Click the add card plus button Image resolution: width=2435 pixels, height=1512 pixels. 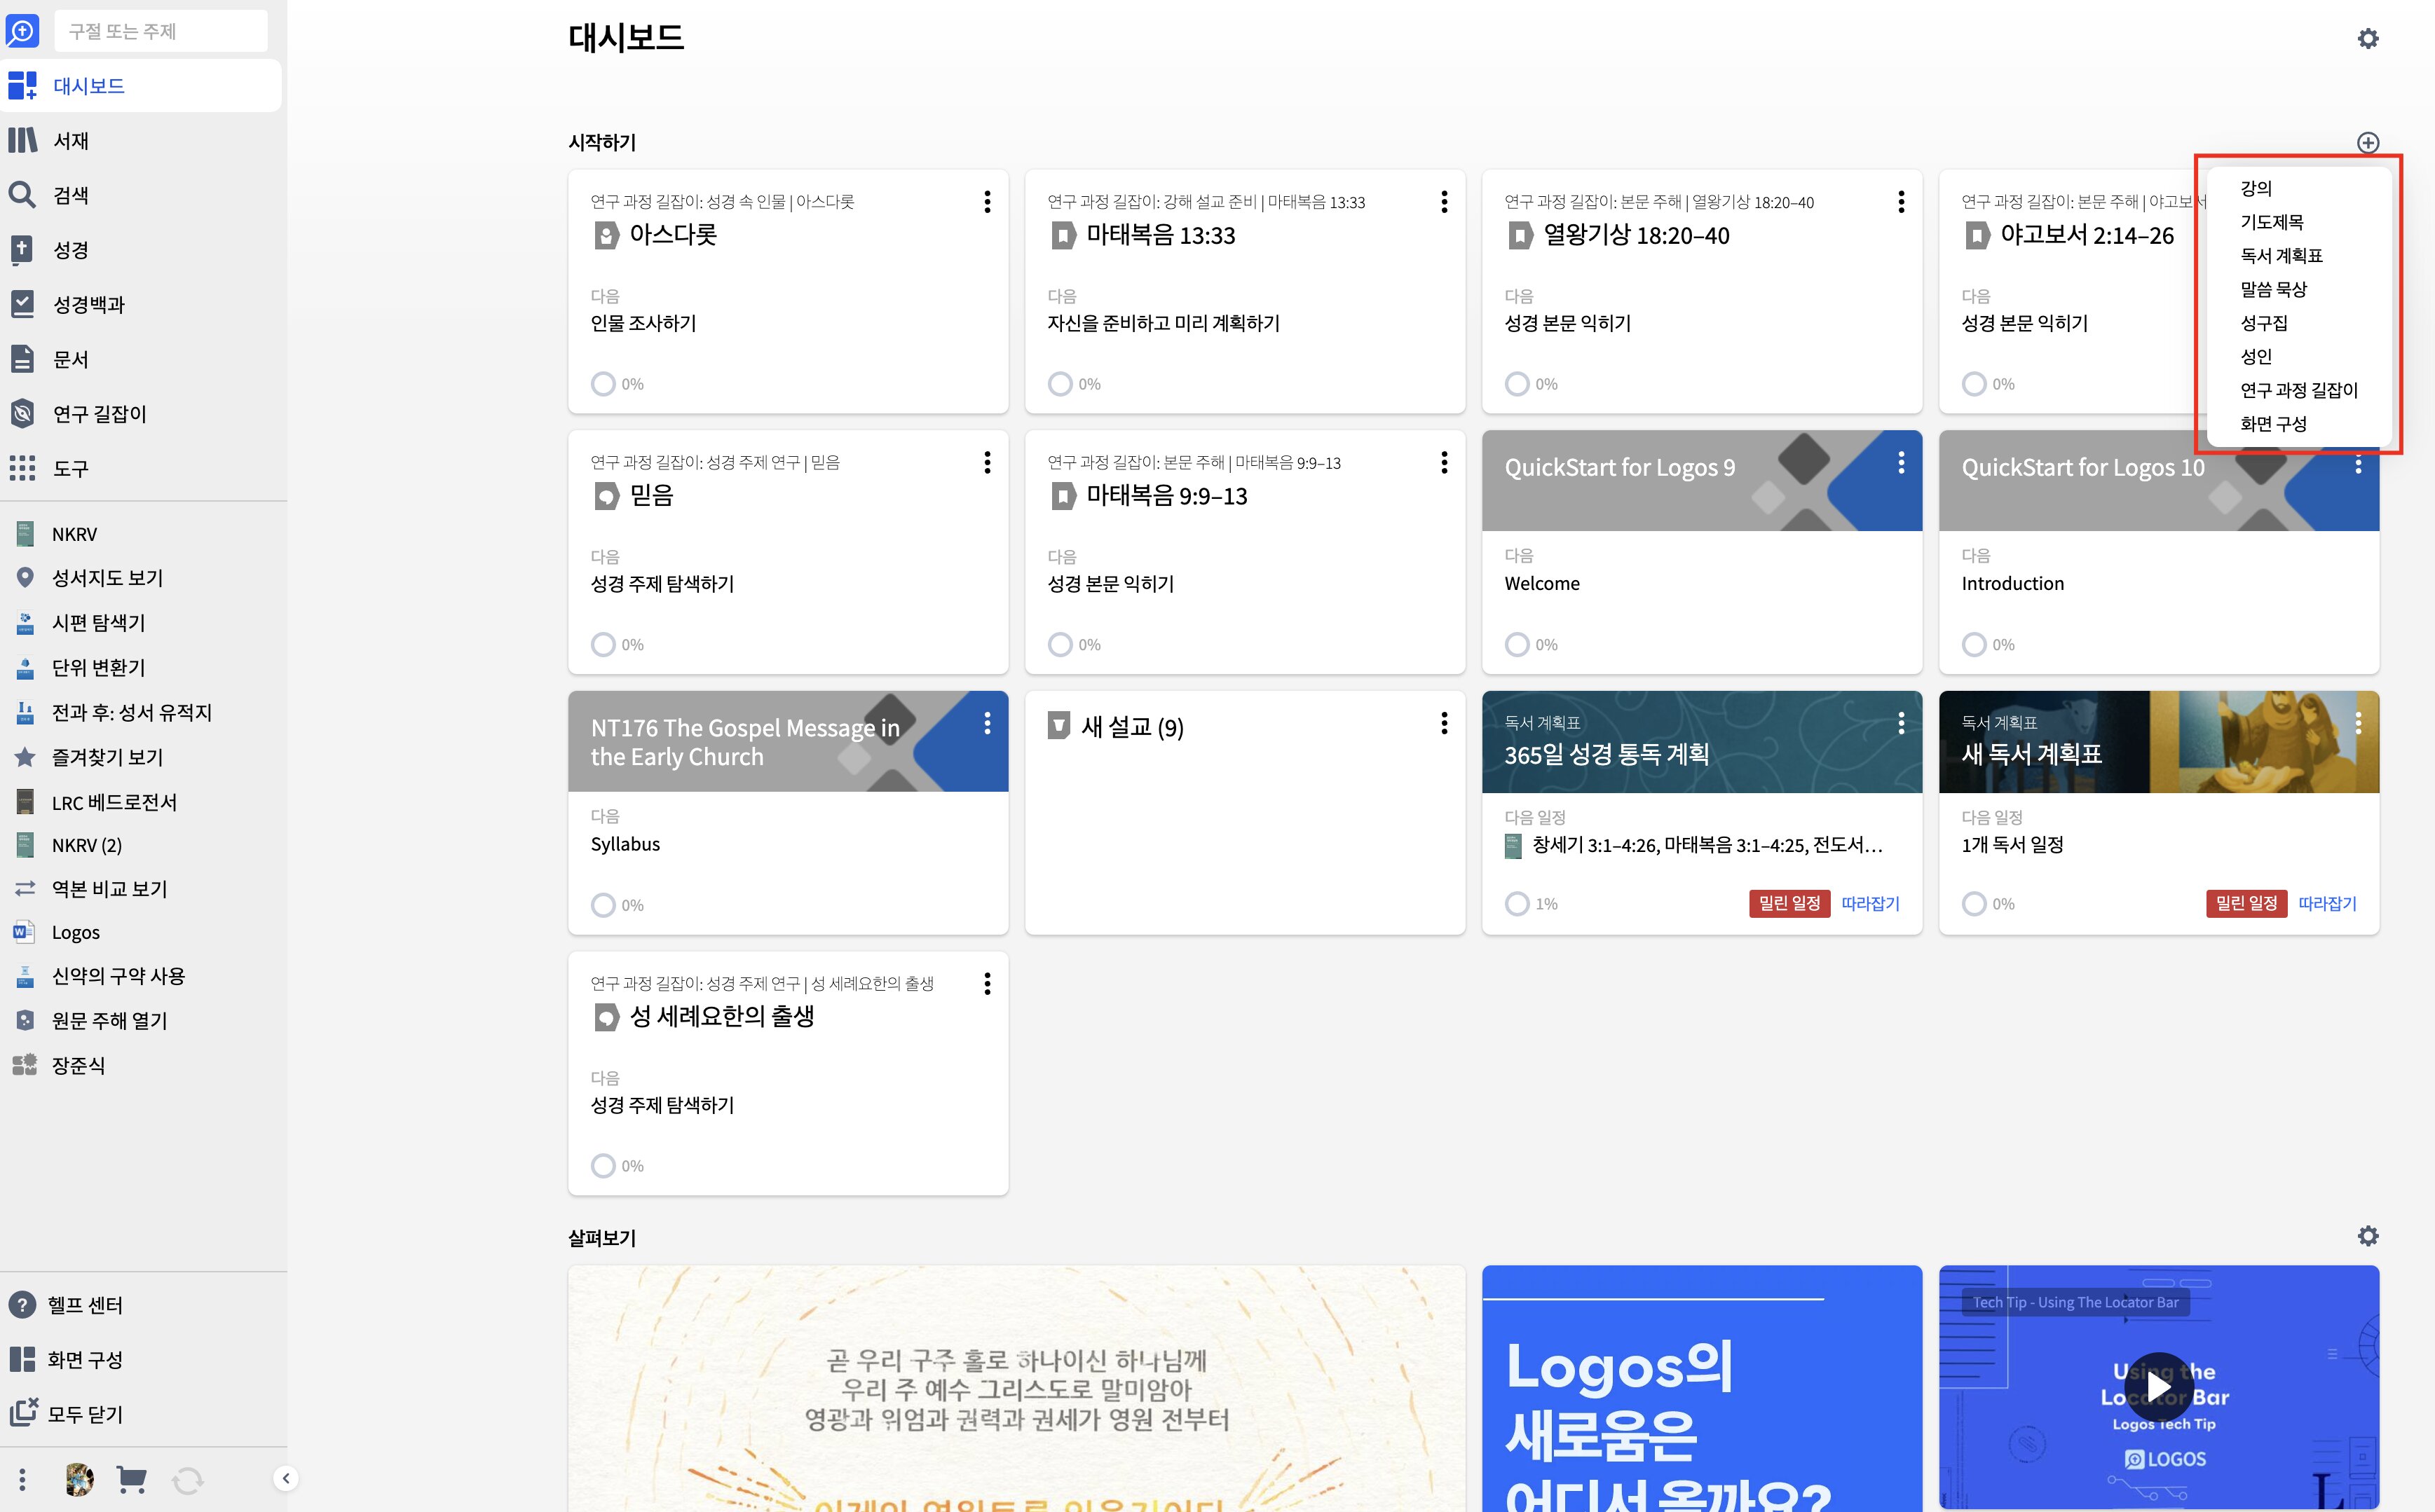pyautogui.click(x=2368, y=142)
